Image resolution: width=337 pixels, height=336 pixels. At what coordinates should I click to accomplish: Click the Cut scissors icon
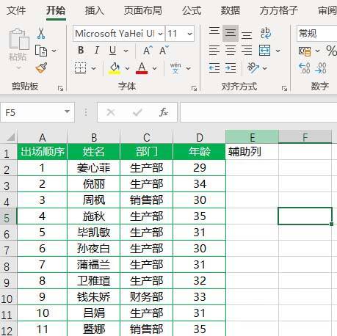[41, 33]
